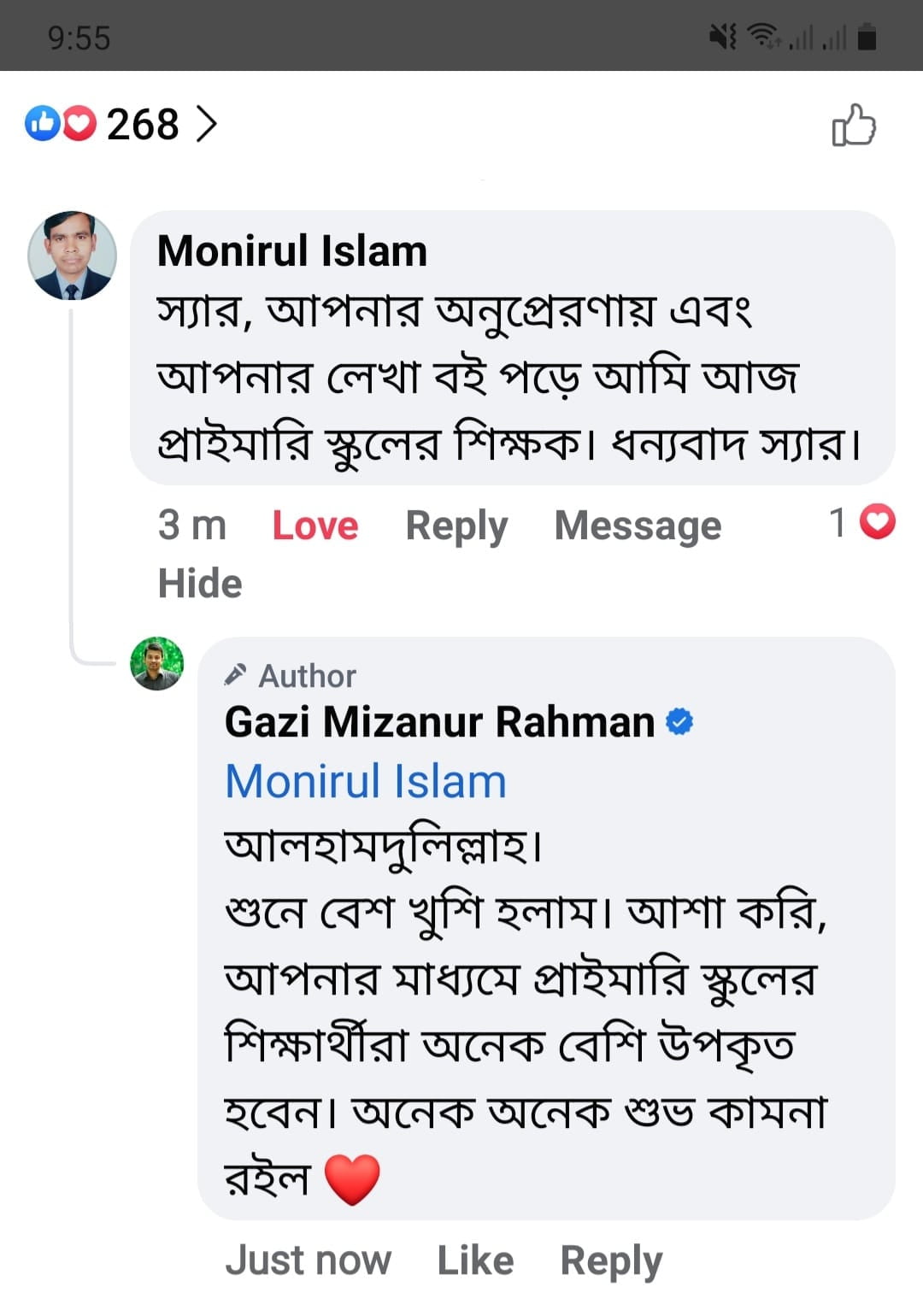Open the 268 reactions count
The height and width of the screenshot is (1304, 923).
pyautogui.click(x=143, y=124)
